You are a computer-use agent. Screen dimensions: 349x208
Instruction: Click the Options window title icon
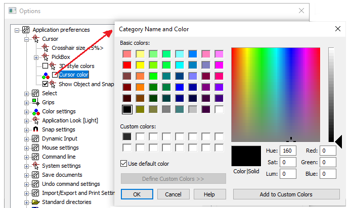[13, 11]
